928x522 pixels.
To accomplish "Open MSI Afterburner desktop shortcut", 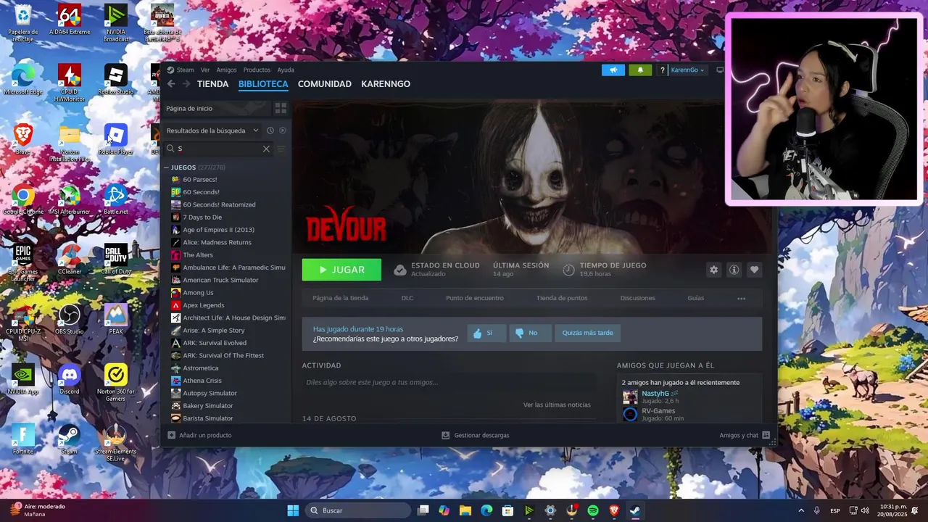I will pos(70,199).
